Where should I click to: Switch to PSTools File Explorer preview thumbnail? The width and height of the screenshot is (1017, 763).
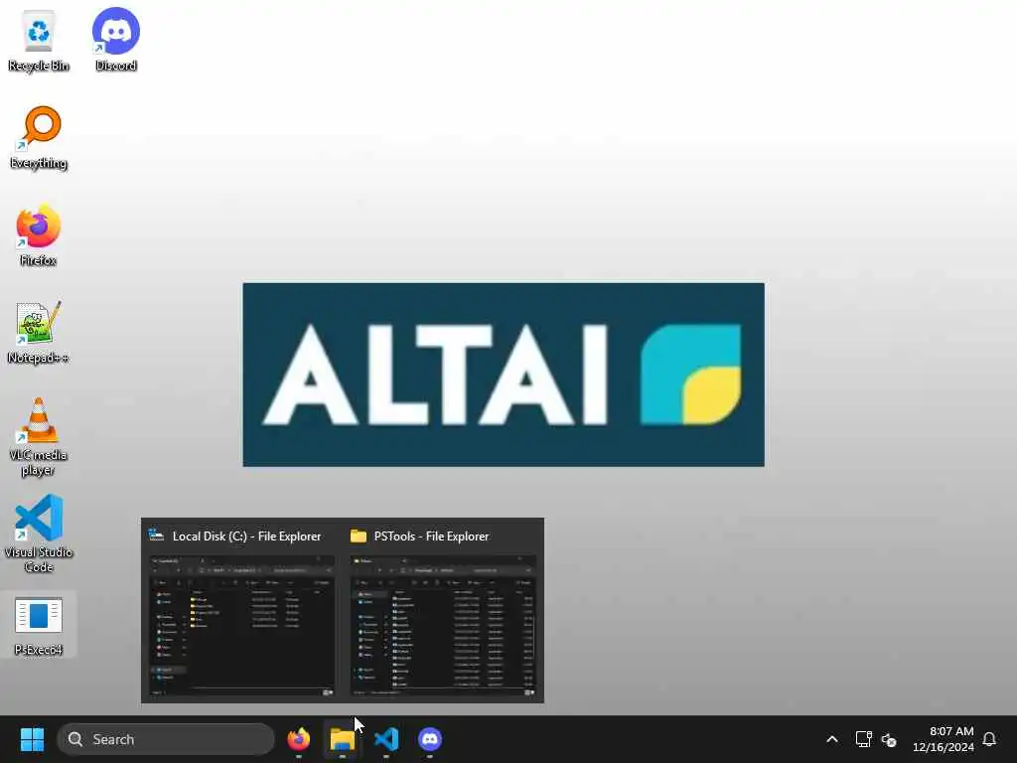click(444, 626)
